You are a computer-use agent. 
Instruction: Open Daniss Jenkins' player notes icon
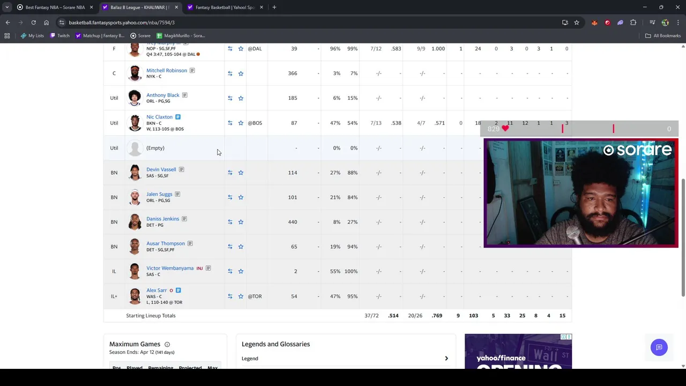click(x=184, y=219)
